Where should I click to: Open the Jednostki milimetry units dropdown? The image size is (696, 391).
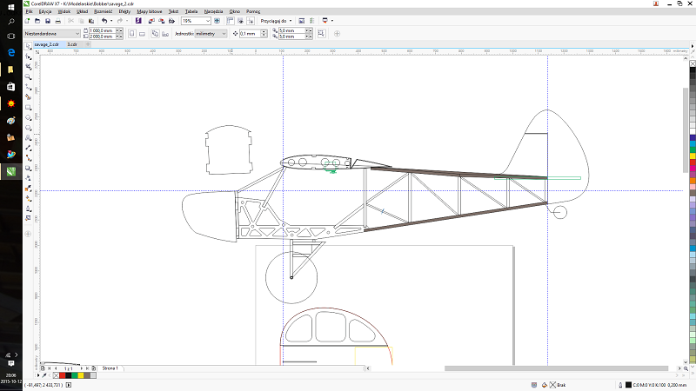(x=224, y=34)
